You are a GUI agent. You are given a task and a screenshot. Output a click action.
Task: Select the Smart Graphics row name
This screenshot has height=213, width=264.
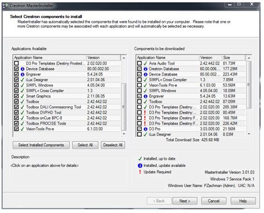coord(38,96)
